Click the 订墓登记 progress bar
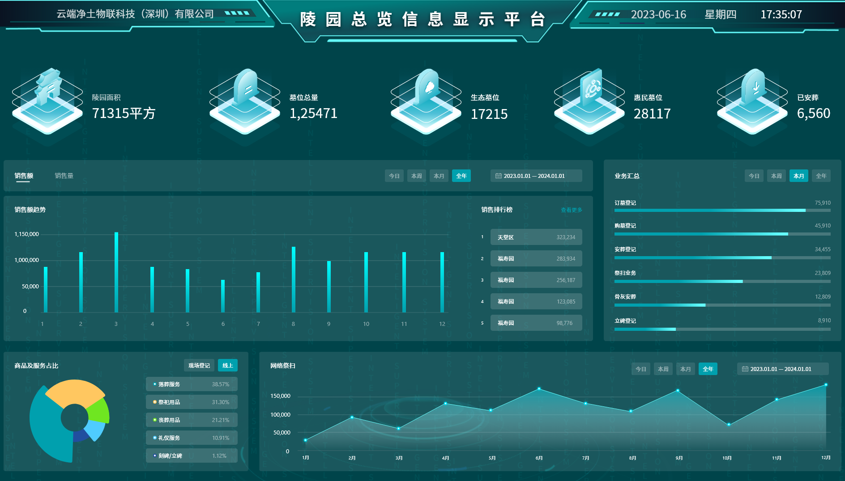The width and height of the screenshot is (845, 481). pos(722,211)
